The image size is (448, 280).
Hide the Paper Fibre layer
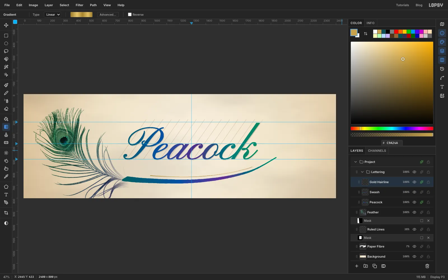point(414,246)
